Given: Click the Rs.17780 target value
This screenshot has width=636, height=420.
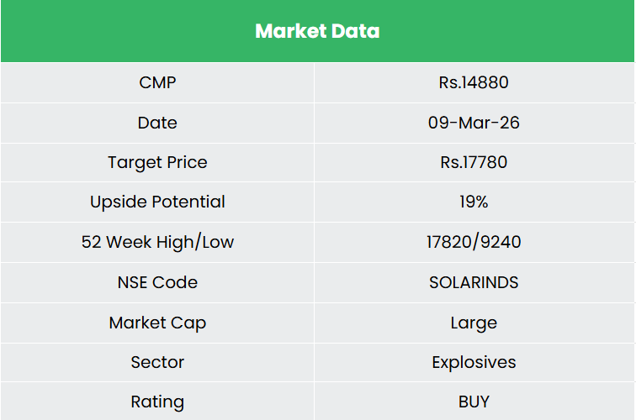Looking at the screenshot, I should tap(474, 162).
